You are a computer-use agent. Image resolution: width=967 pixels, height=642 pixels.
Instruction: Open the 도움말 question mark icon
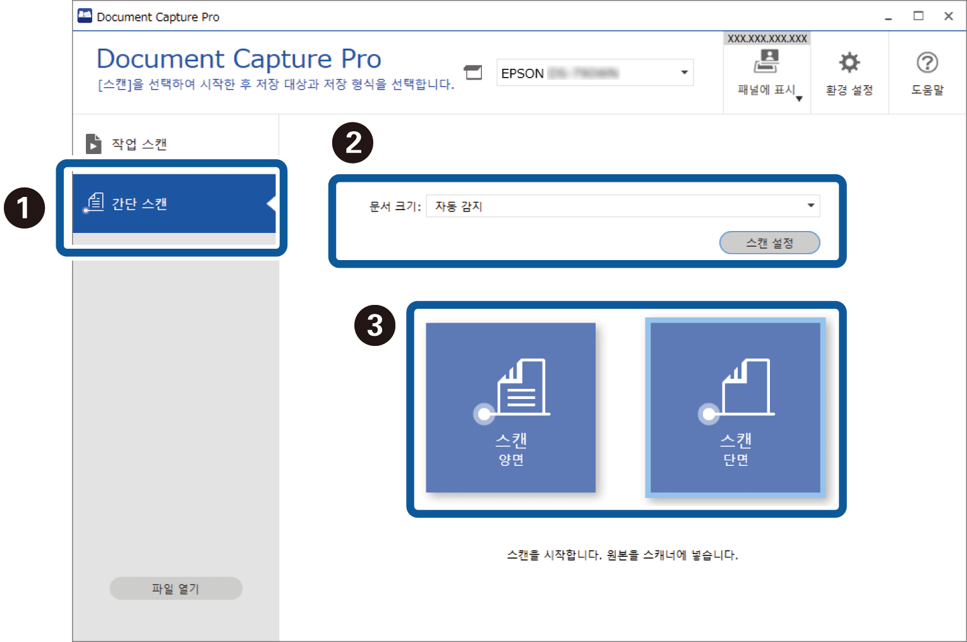click(927, 62)
